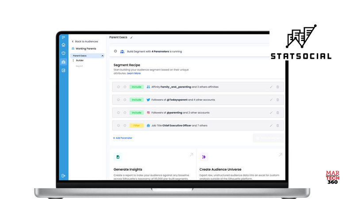Click first circle control on Job Title row

coord(119,126)
